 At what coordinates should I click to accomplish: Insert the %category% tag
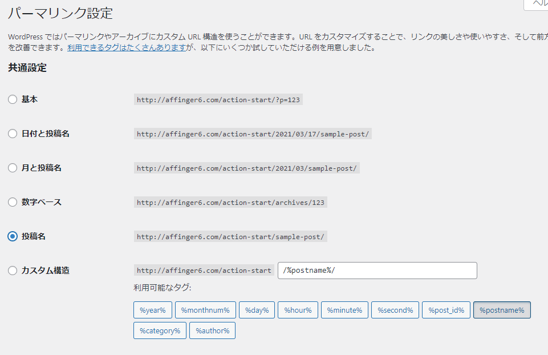160,330
